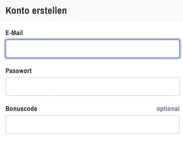Click the Bonuscode field label
The width and height of the screenshot is (183, 152).
21,109
